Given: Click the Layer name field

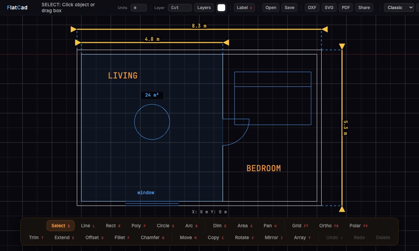Looking at the screenshot, I should [x=180, y=8].
